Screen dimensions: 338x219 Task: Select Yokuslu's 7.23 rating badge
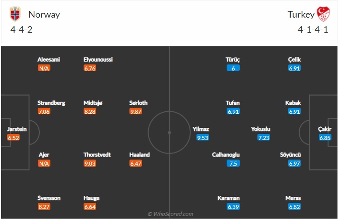pyautogui.click(x=263, y=137)
